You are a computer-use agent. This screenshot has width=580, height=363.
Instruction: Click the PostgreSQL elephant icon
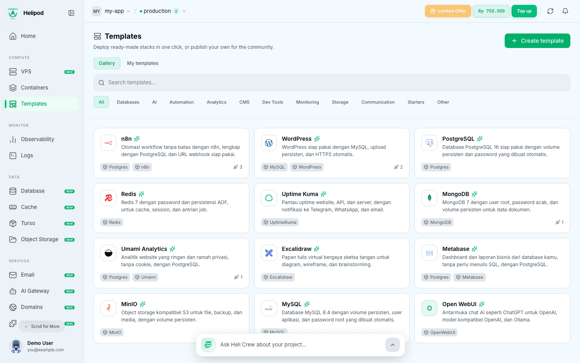click(429, 143)
